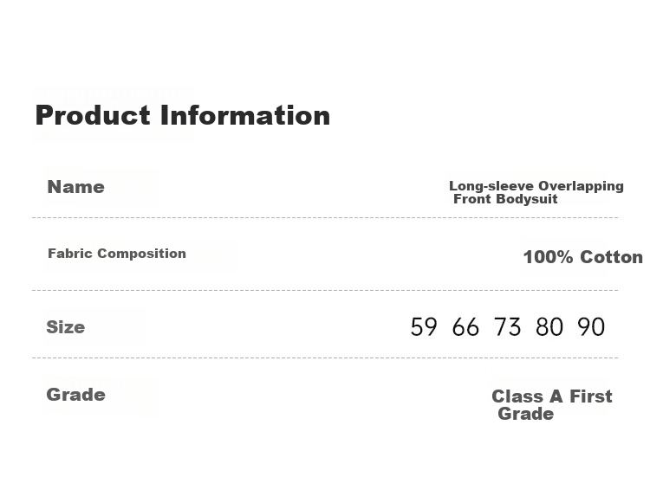Click the word Information in the heading
Image resolution: width=650 pixels, height=496 pixels.
pos(245,115)
